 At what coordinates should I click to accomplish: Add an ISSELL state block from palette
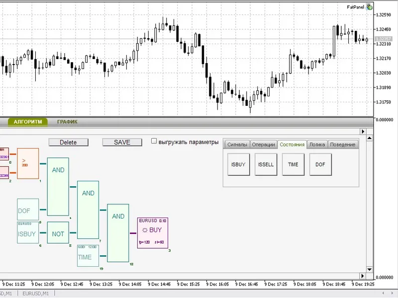(266, 164)
